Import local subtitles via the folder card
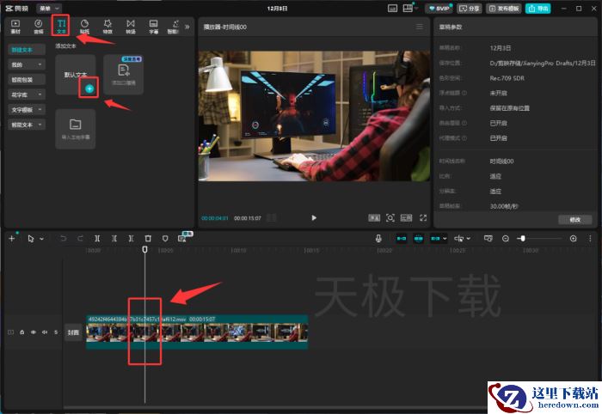The image size is (602, 414). (x=76, y=129)
